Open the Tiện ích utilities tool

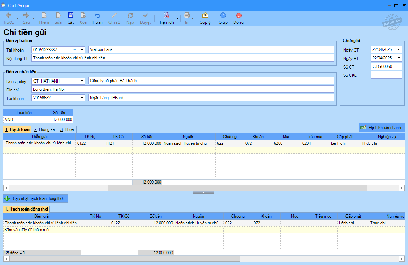click(x=166, y=18)
